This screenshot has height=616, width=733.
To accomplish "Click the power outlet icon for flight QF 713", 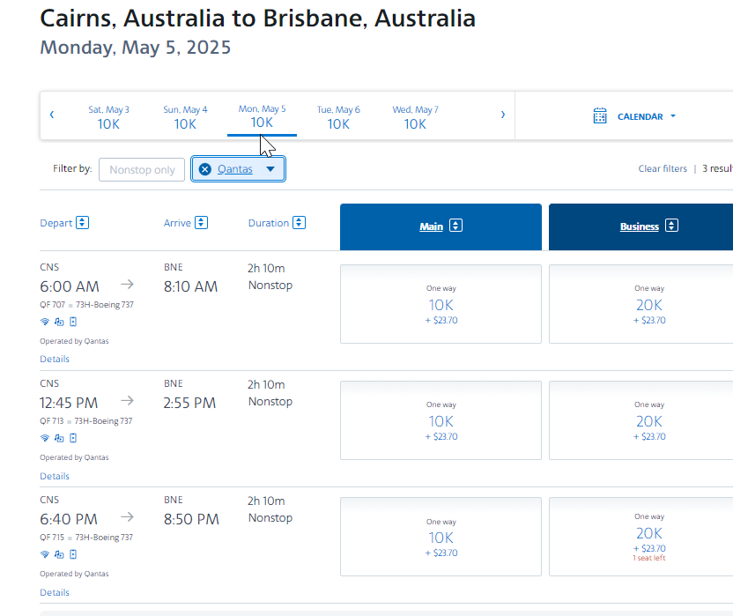I will 73,438.
